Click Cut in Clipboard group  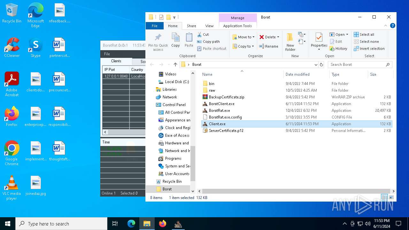pyautogui.click(x=203, y=34)
